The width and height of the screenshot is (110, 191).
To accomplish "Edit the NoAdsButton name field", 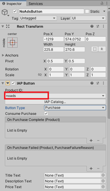I will point(51,11).
